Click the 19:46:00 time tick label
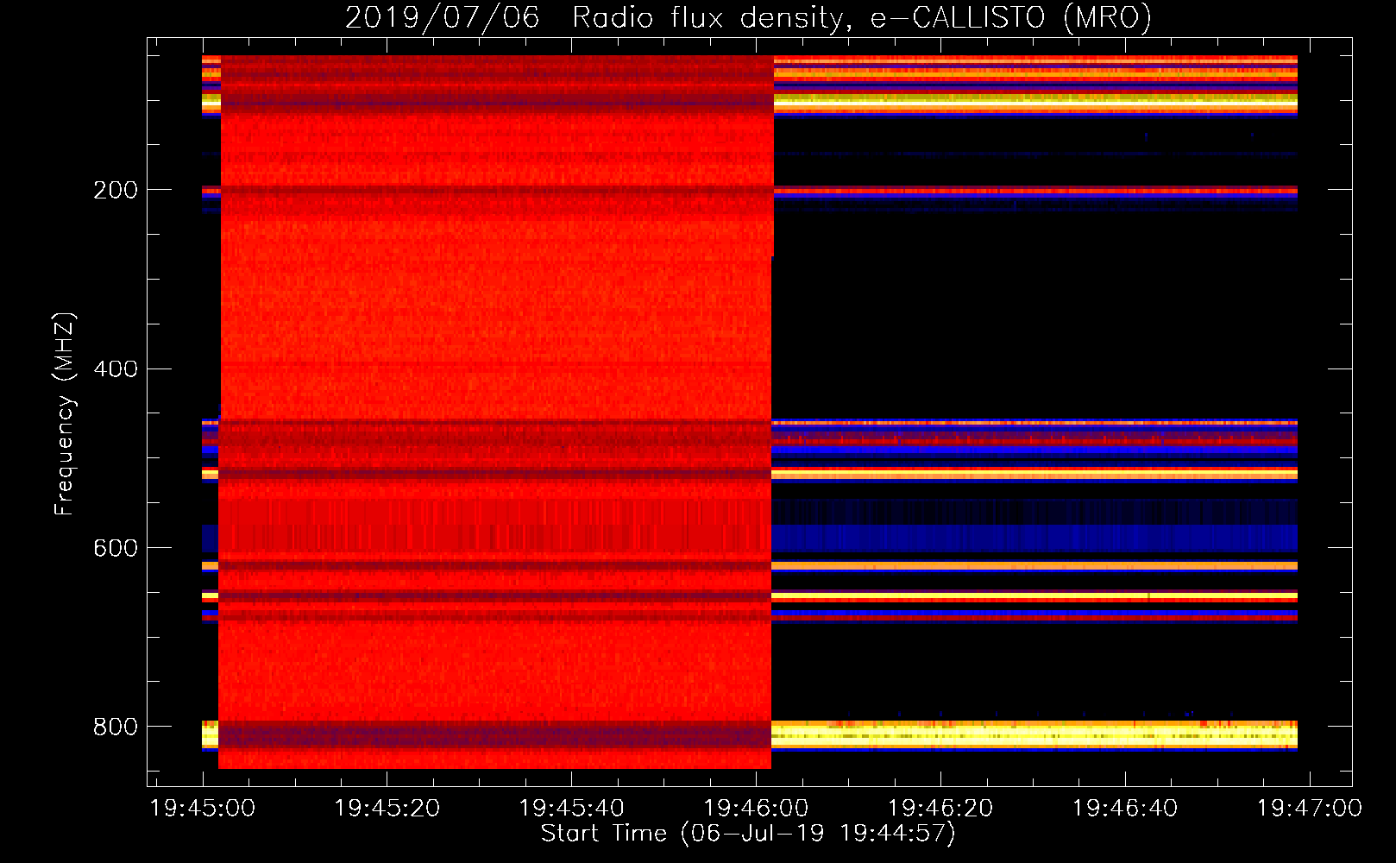Viewport: 1396px width, 863px height. pos(756,808)
